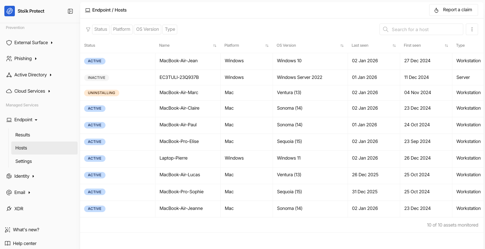Toggle sort on OS Version column
The width and height of the screenshot is (485, 249).
coord(342,46)
